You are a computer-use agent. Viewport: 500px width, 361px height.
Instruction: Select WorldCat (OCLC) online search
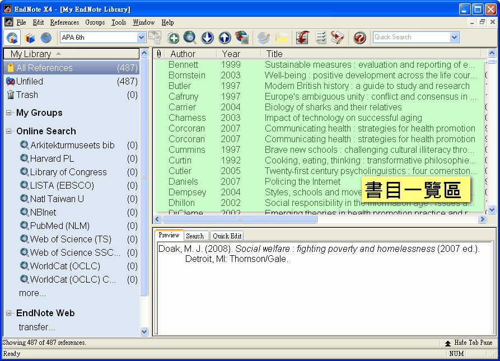78,266
